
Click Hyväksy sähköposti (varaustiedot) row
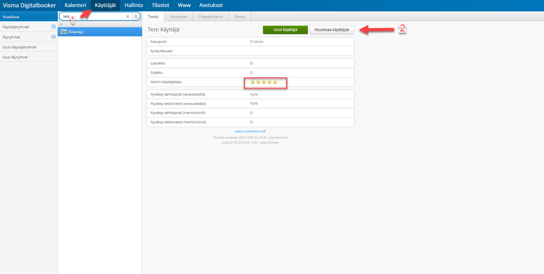click(x=250, y=94)
